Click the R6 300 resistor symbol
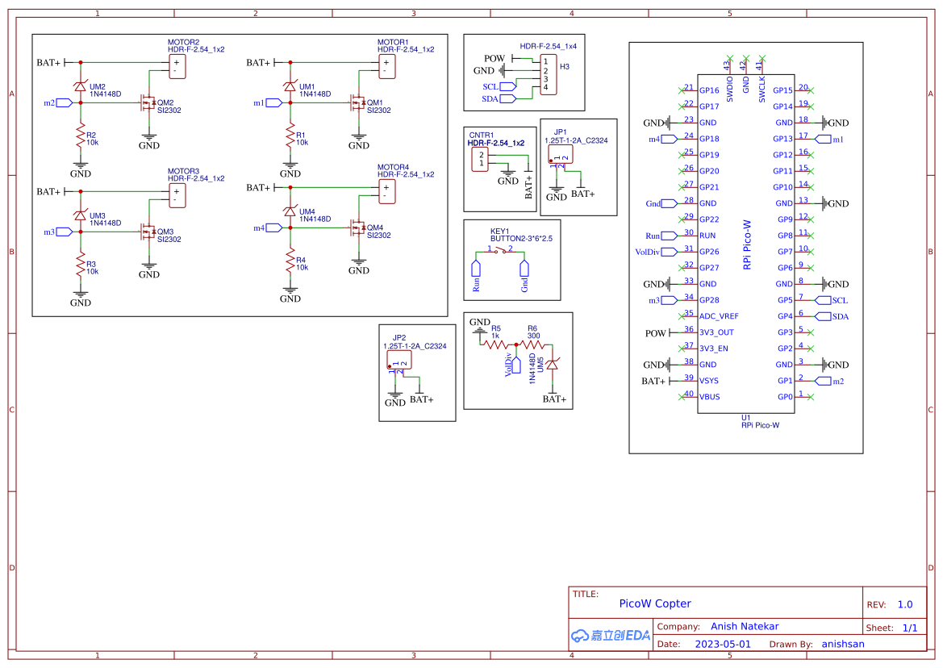Image resolution: width=943 pixels, height=668 pixels. [x=532, y=344]
